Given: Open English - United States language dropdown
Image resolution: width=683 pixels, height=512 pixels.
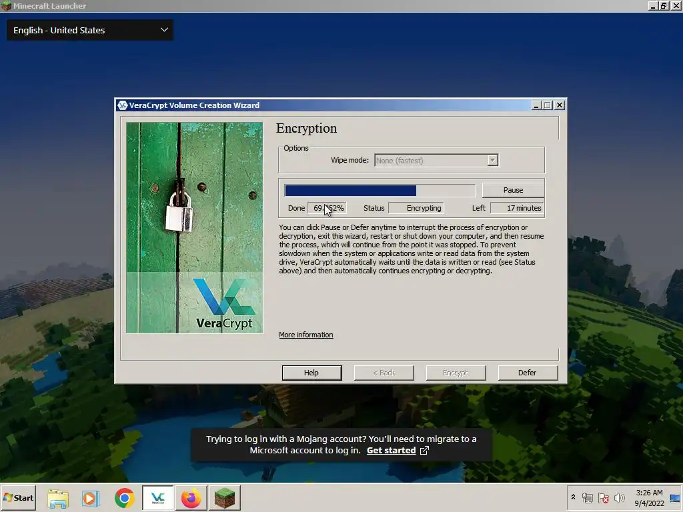Looking at the screenshot, I should [90, 30].
